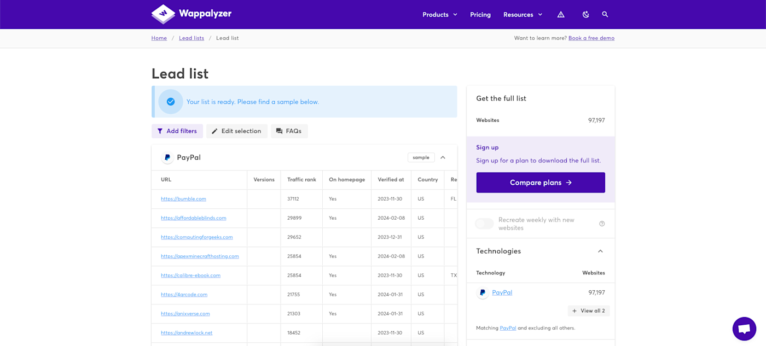Click Edit selection button
The width and height of the screenshot is (766, 346).
(237, 131)
